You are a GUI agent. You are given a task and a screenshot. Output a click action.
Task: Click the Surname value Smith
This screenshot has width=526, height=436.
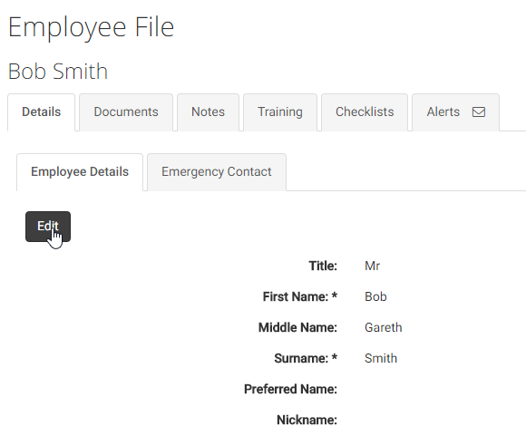(381, 359)
